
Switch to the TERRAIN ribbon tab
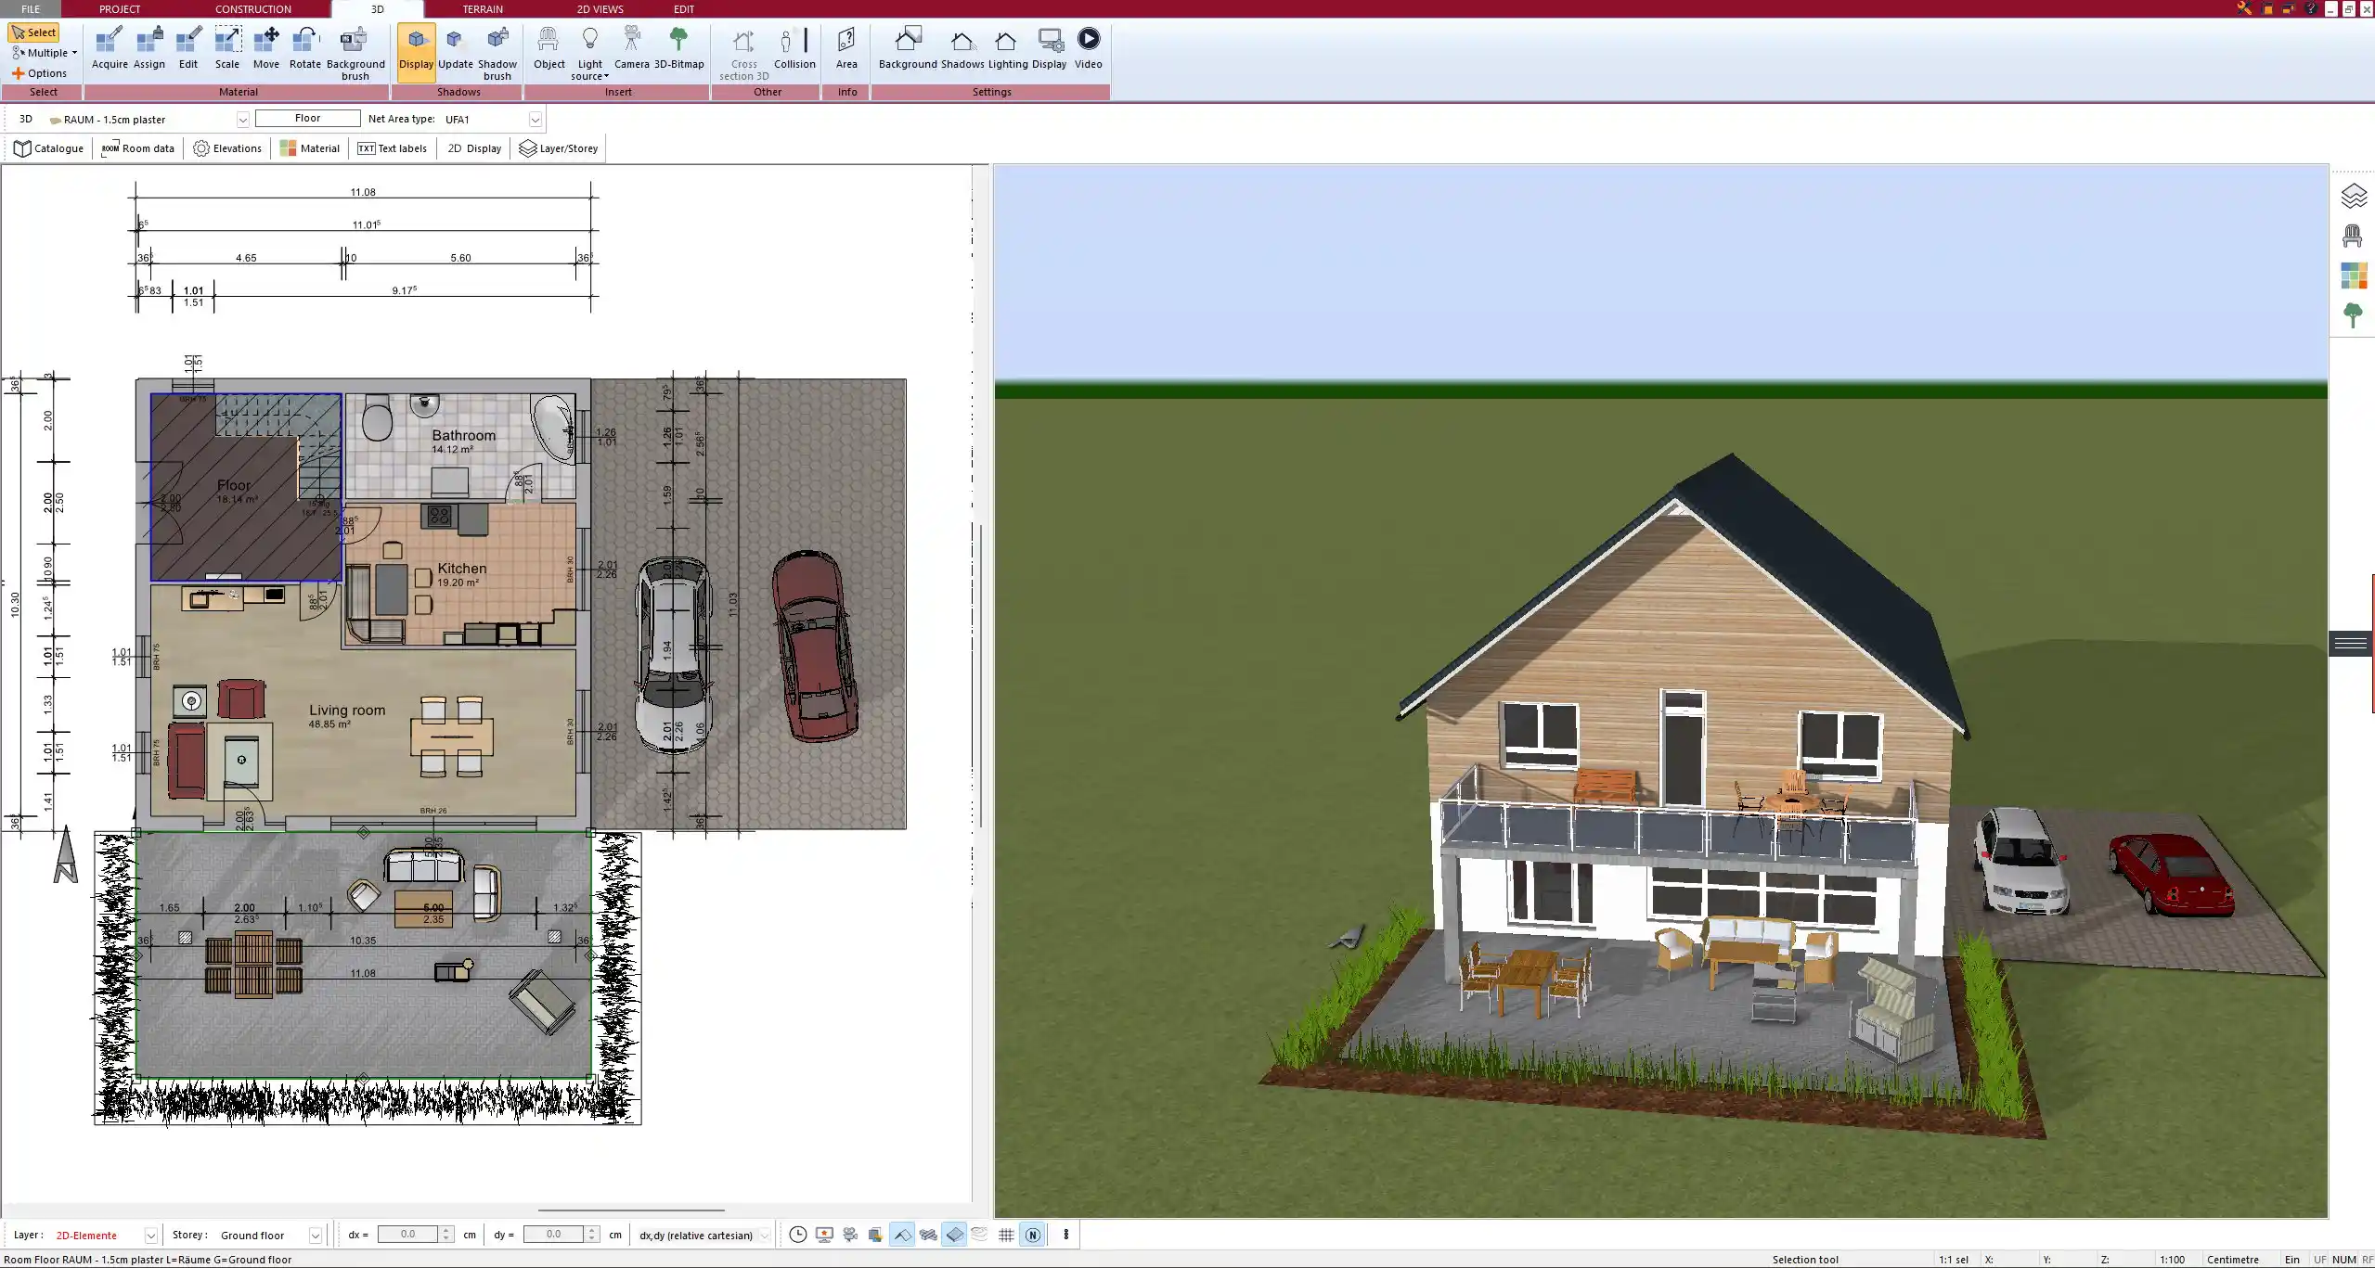point(481,8)
